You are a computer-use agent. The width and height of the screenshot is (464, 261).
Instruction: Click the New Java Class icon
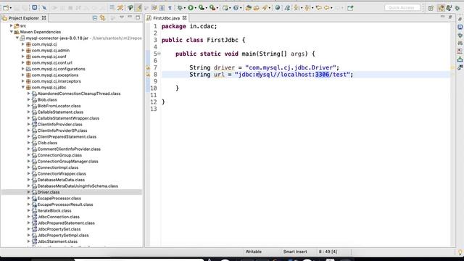coord(236,8)
